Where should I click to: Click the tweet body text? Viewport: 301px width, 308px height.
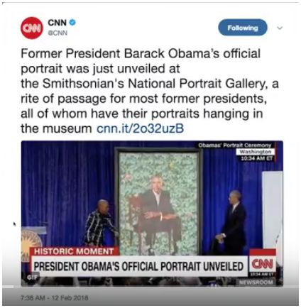tap(150, 91)
